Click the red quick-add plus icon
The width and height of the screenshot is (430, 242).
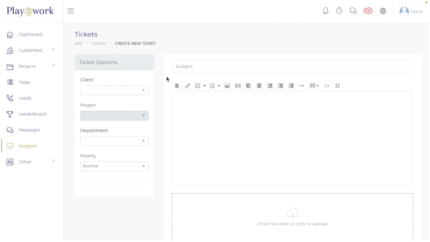coord(368,11)
